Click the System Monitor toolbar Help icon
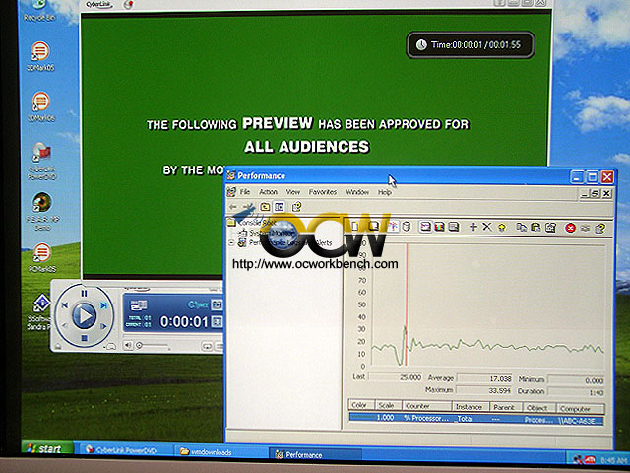Viewport: 630px width, 473px height. (x=599, y=229)
